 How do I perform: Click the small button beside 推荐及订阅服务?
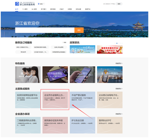65,43
